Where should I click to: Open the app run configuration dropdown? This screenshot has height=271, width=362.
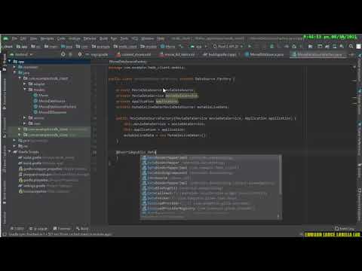click(x=198, y=47)
